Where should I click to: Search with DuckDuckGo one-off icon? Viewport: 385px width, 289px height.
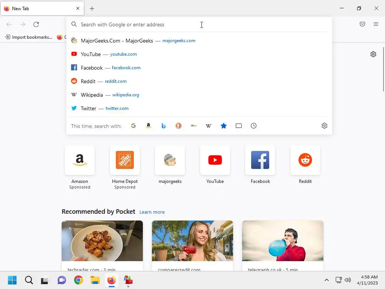(x=179, y=126)
